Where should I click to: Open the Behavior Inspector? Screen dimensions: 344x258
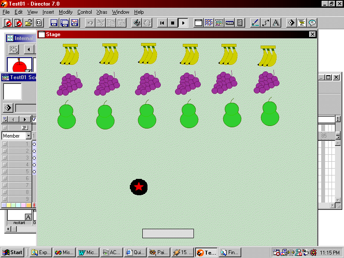(292, 23)
